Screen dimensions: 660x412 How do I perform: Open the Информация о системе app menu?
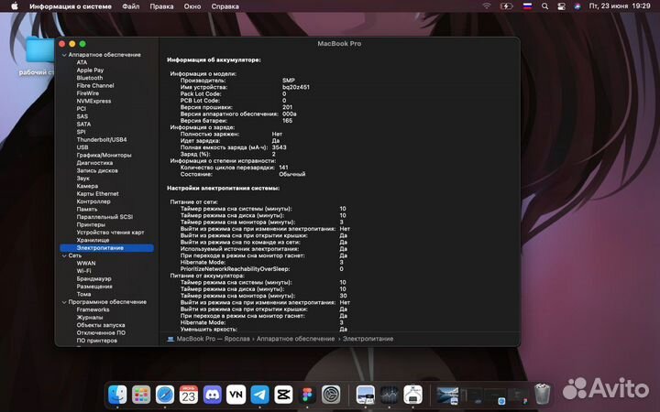click(x=71, y=6)
